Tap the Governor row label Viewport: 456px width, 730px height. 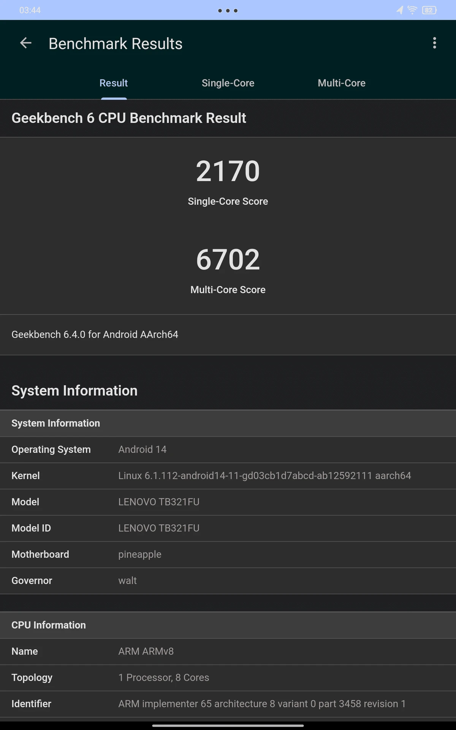[32, 581]
